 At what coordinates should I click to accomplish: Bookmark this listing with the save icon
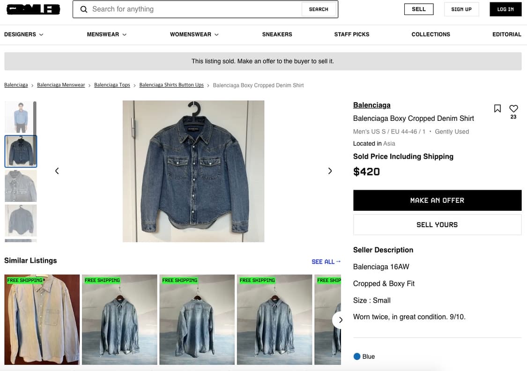(x=497, y=109)
